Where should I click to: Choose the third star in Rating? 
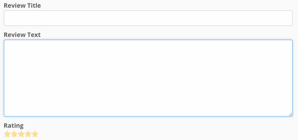21,134
